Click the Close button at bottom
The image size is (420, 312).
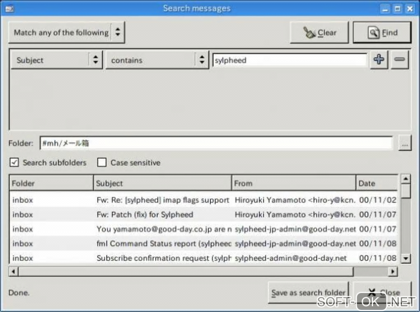(383, 293)
